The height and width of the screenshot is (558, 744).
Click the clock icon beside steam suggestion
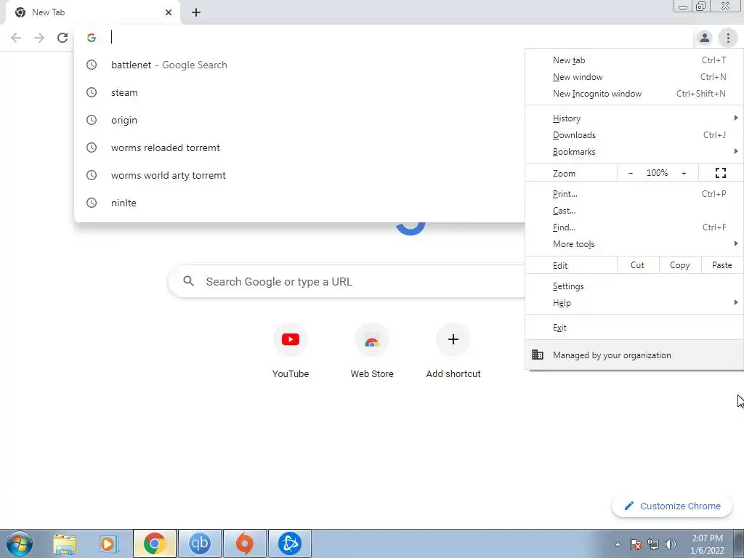92,92
